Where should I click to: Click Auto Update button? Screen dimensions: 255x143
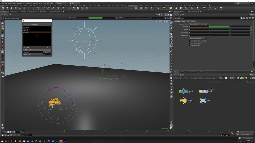click(x=249, y=138)
